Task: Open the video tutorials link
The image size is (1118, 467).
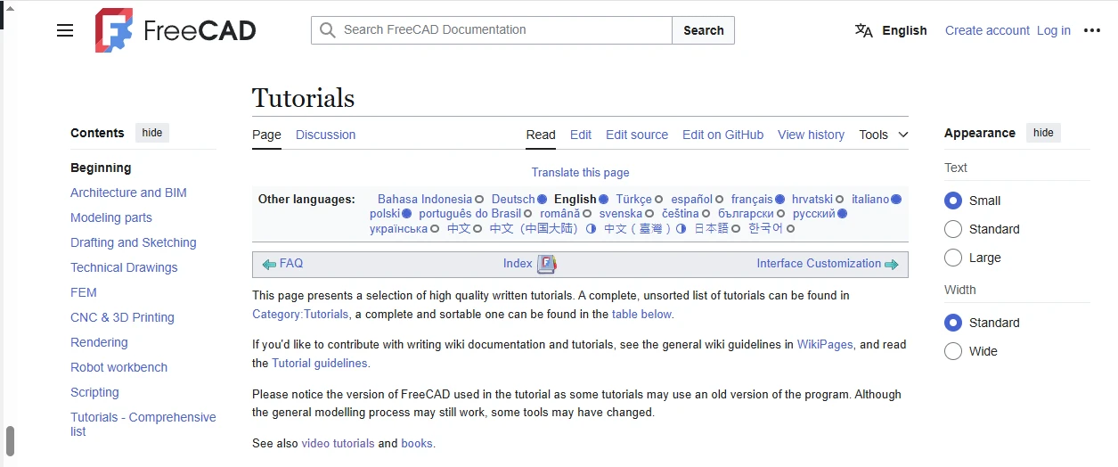Action: (338, 444)
